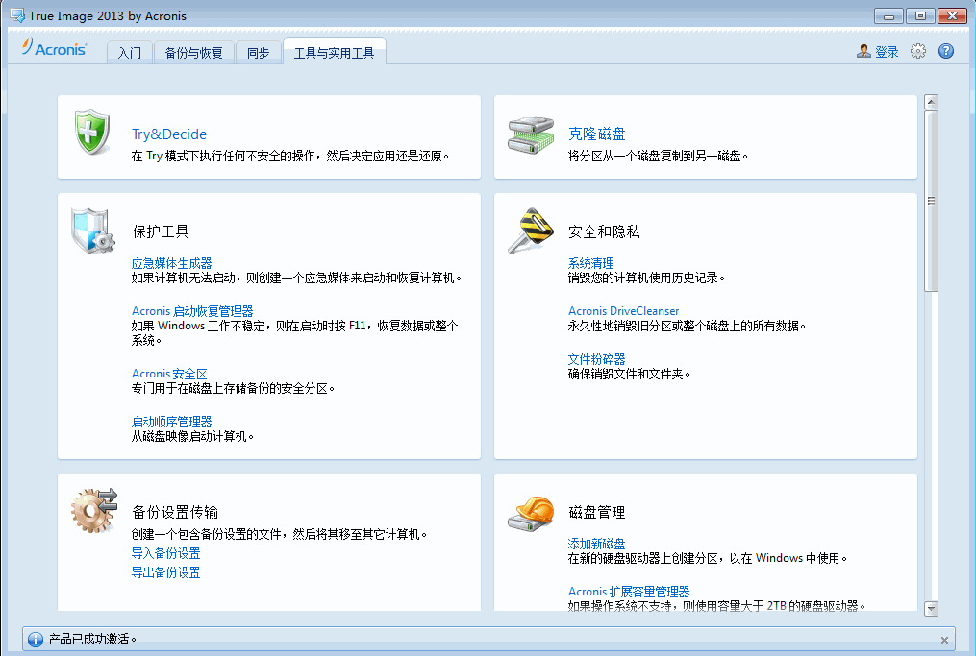Image resolution: width=976 pixels, height=656 pixels.
Task: Click the 保护工具 heading
Action: [x=161, y=231]
